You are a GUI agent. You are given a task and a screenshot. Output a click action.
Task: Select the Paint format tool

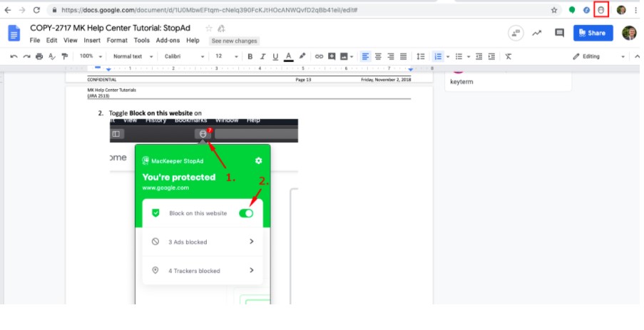pyautogui.click(x=64, y=56)
